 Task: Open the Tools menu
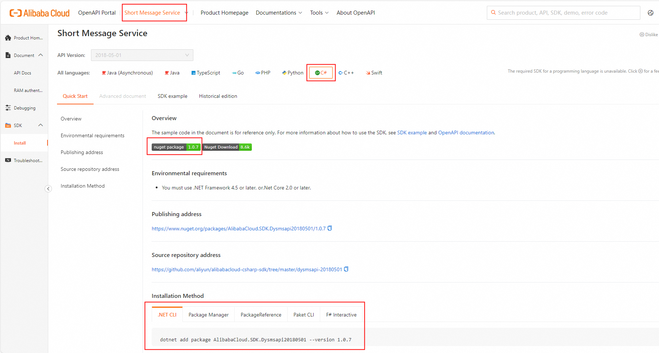pos(319,13)
